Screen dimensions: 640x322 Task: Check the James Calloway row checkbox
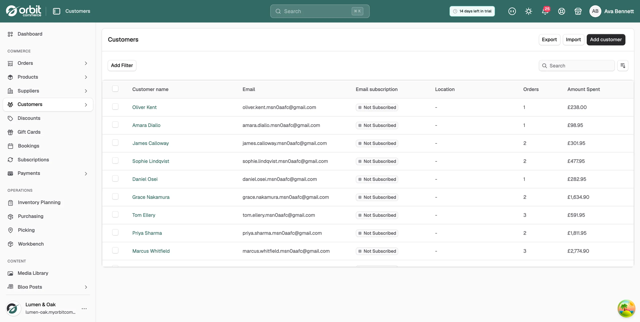(115, 143)
